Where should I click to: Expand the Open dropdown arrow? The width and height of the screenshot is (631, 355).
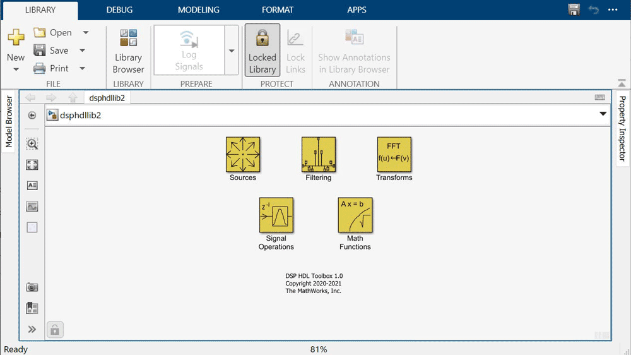(86, 33)
